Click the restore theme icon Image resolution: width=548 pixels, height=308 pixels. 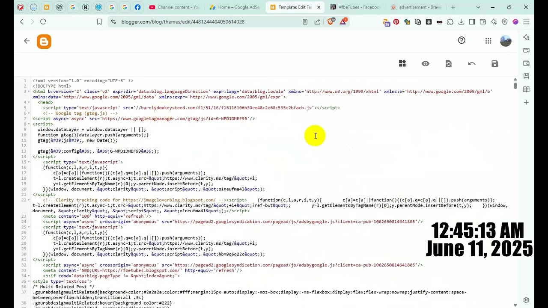pyautogui.click(x=449, y=64)
